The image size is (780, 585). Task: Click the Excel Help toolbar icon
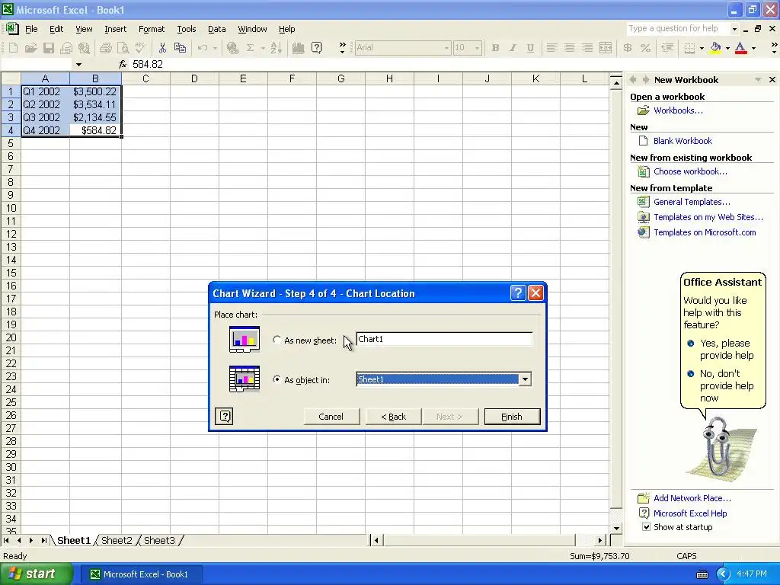tap(316, 48)
